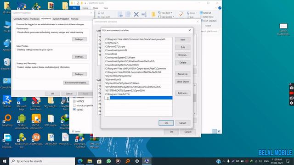Open the XiaoMiFlash desktop shortcut
The width and height of the screenshot is (294, 165).
click(x=36, y=139)
